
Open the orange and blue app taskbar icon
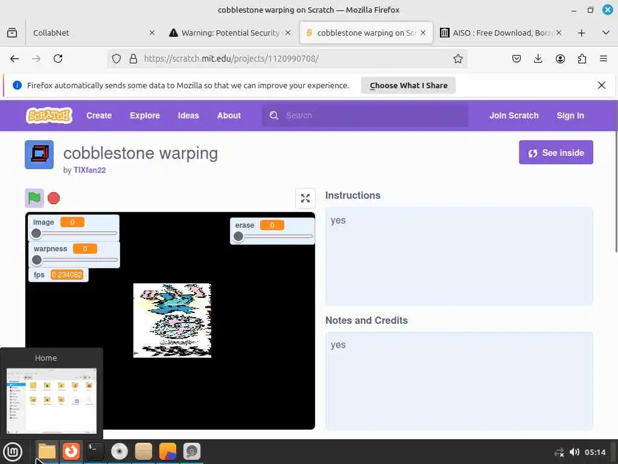pos(168,451)
